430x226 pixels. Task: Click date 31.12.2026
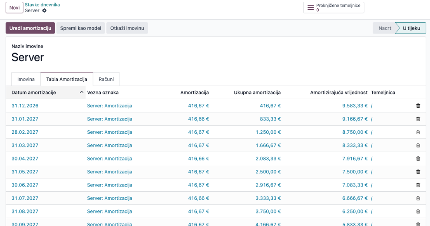point(25,106)
